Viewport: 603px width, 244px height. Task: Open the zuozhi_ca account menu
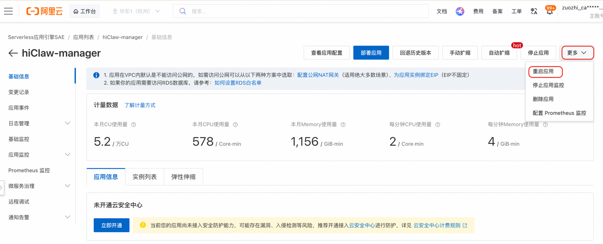click(x=582, y=11)
